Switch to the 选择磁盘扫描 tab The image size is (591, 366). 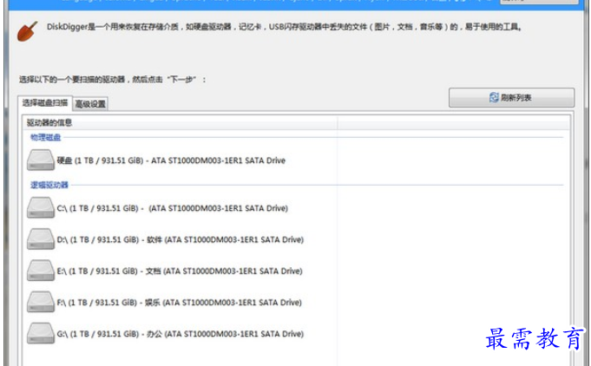pyautogui.click(x=45, y=103)
